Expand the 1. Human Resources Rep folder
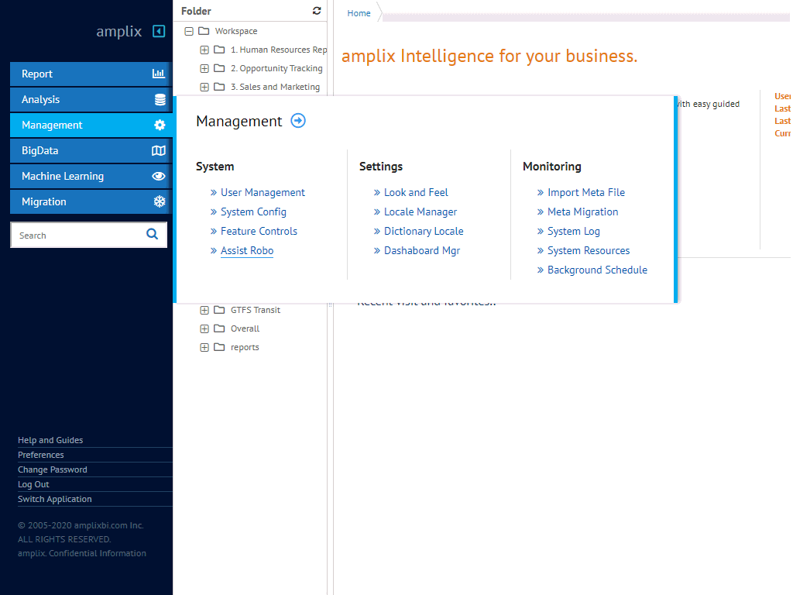The image size is (793, 595). (204, 50)
